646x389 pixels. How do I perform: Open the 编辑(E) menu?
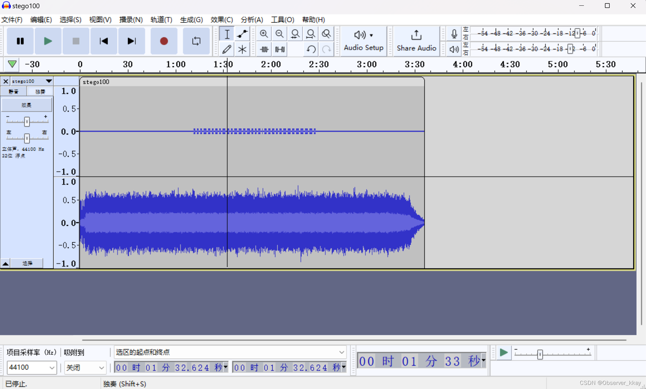click(41, 20)
